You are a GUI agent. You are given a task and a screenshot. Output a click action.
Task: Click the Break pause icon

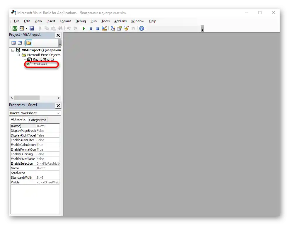[x=91, y=28]
